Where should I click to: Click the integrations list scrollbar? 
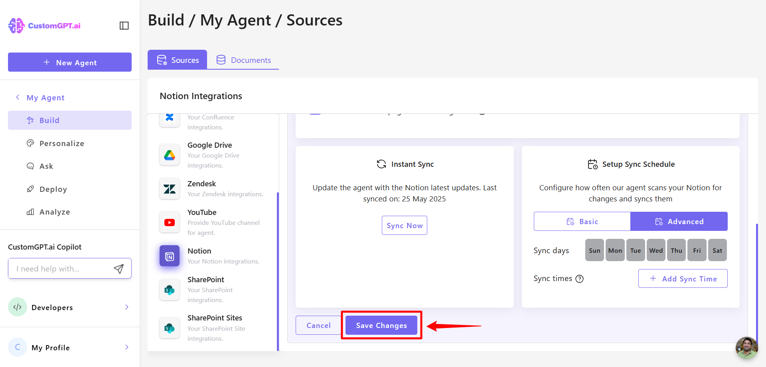pyautogui.click(x=278, y=271)
